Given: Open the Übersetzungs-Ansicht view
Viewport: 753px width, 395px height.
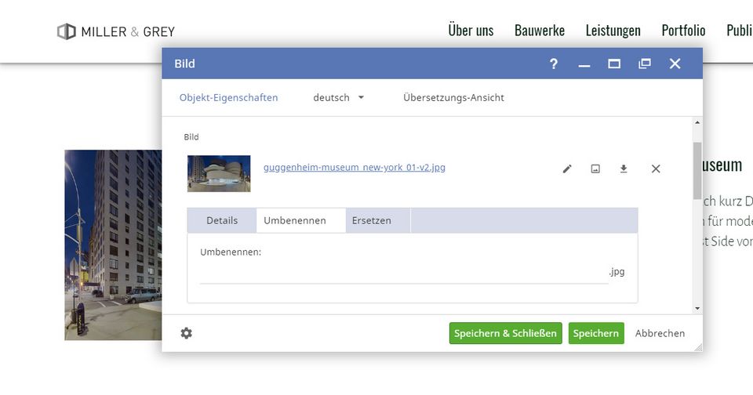Looking at the screenshot, I should [453, 98].
